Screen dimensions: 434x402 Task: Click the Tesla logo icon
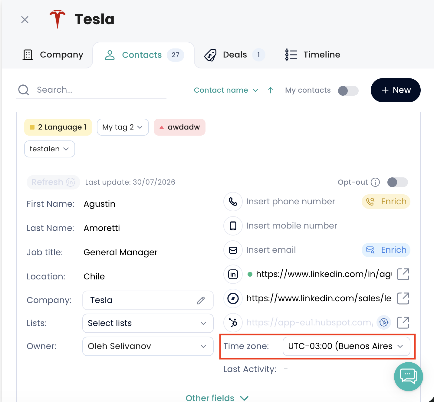(x=58, y=19)
